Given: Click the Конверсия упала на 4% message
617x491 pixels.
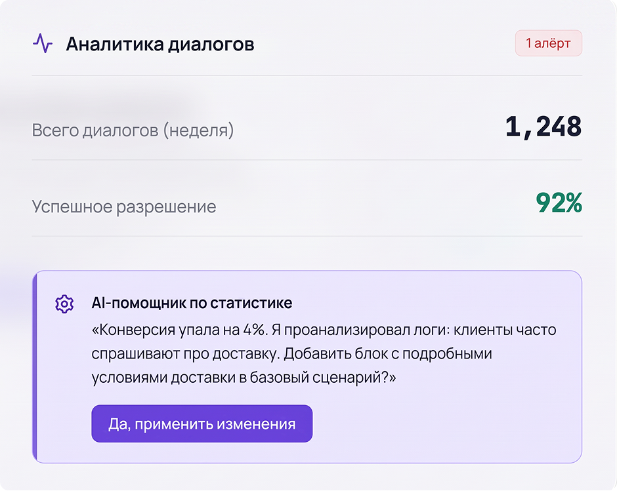Looking at the screenshot, I should coord(180,330).
